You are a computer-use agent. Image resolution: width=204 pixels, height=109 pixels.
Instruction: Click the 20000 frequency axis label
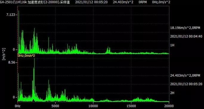169,106
